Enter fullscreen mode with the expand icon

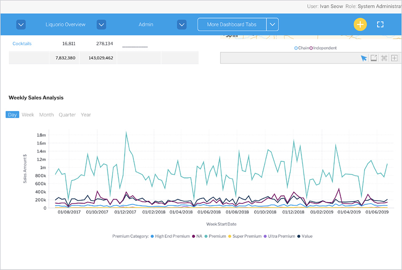[380, 24]
